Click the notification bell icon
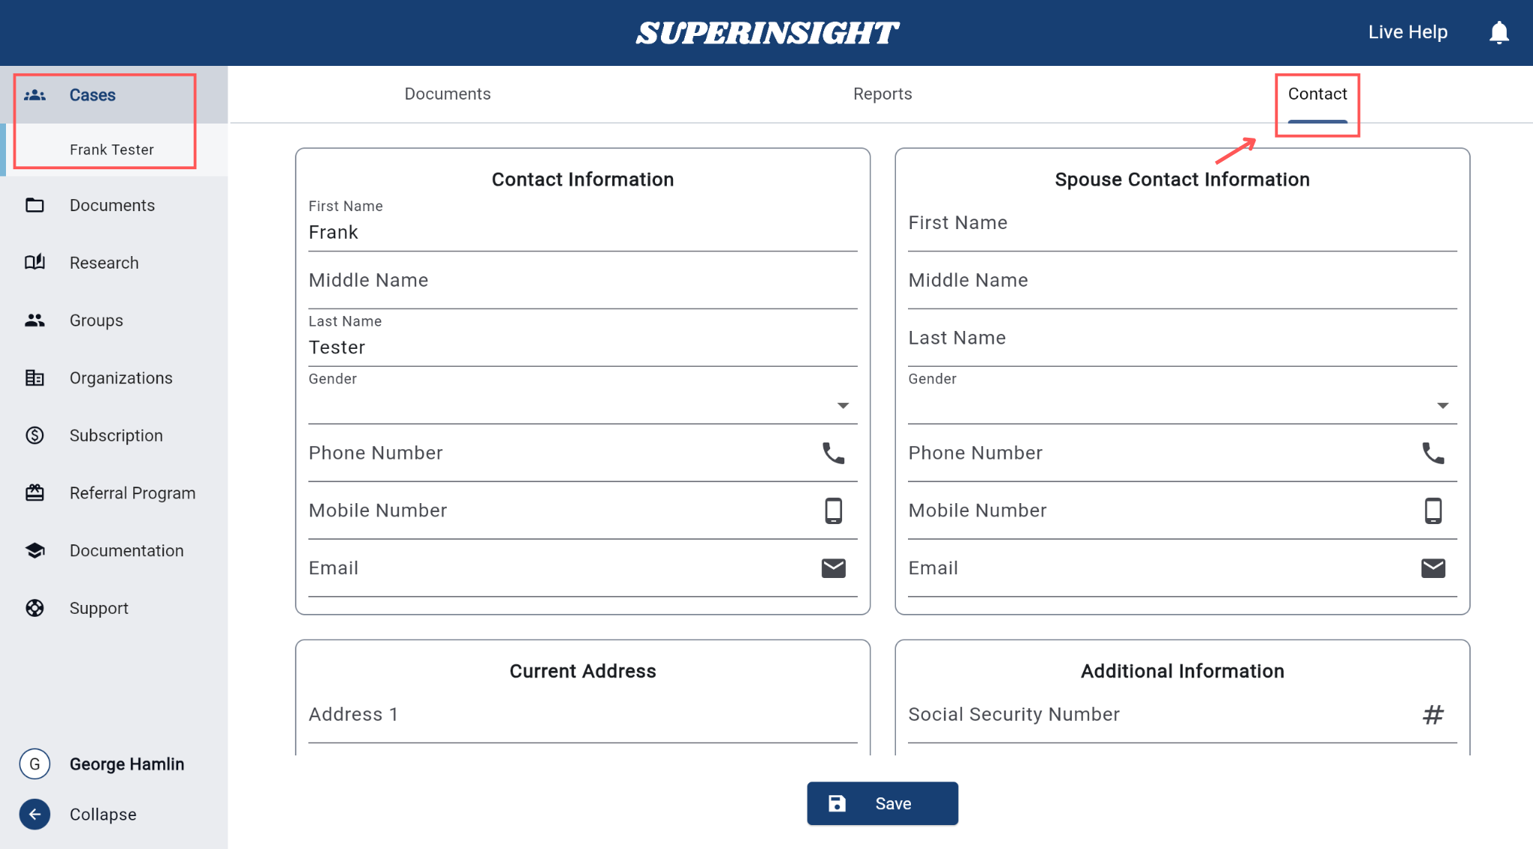 click(x=1499, y=32)
